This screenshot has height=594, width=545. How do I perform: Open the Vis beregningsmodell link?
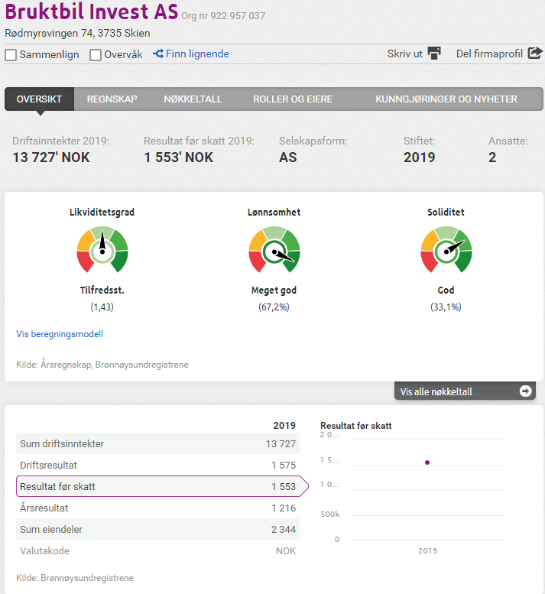pos(60,334)
